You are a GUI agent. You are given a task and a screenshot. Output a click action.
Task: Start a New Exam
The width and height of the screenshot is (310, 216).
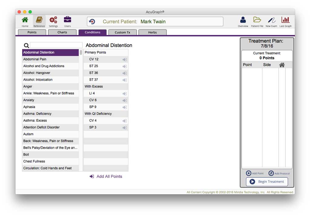pos(272,20)
